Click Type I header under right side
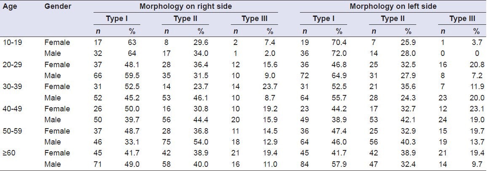 tap(117, 18)
